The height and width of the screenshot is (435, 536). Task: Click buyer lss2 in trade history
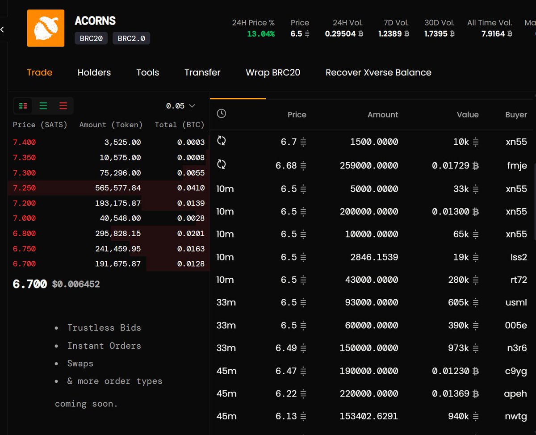tap(518, 257)
